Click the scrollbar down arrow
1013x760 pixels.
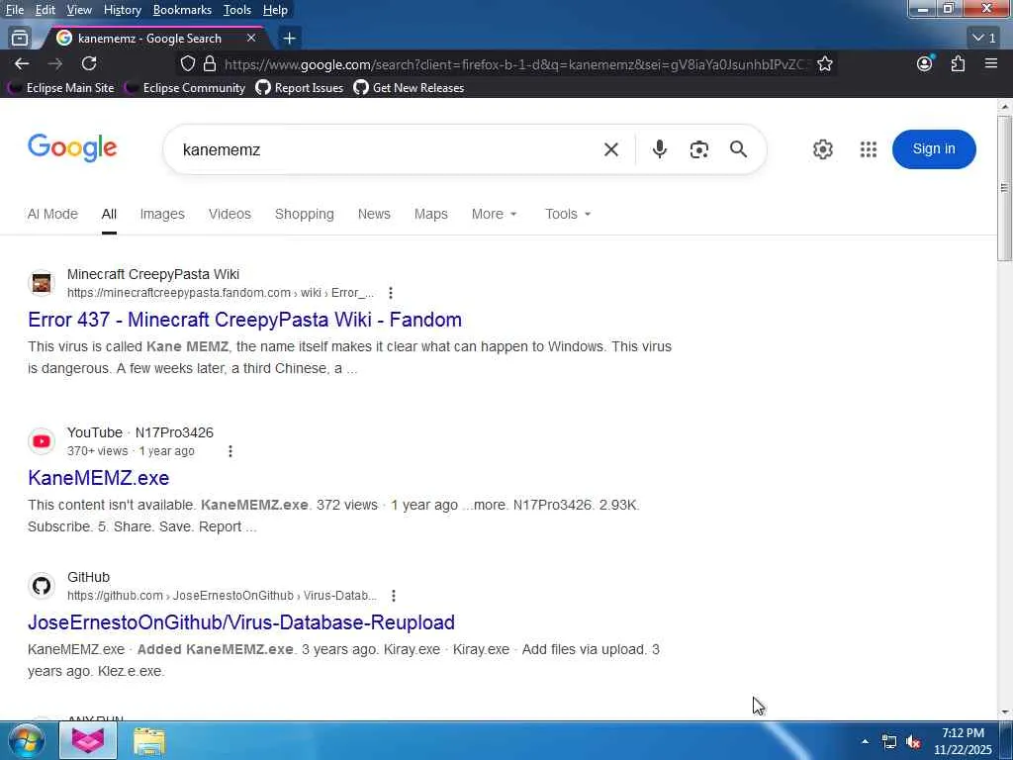(x=1004, y=712)
